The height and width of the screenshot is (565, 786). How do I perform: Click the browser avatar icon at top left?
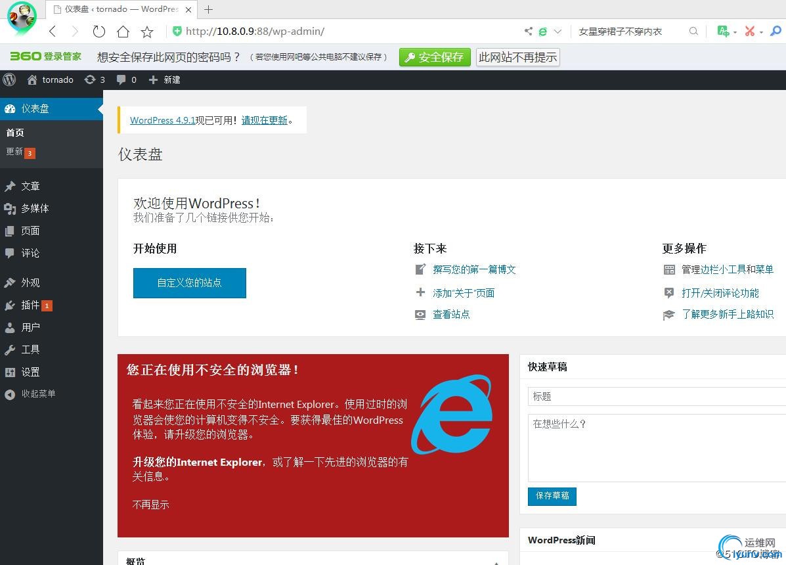tap(22, 18)
